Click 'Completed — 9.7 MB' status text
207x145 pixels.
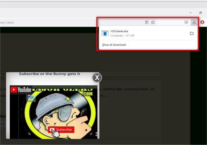click(x=122, y=36)
